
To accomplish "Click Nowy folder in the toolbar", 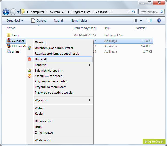I will click(x=79, y=21).
